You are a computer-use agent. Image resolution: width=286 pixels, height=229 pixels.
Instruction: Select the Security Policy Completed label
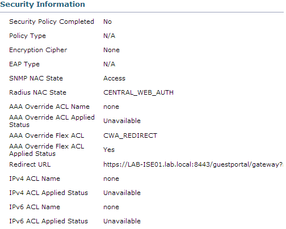pos(52,22)
